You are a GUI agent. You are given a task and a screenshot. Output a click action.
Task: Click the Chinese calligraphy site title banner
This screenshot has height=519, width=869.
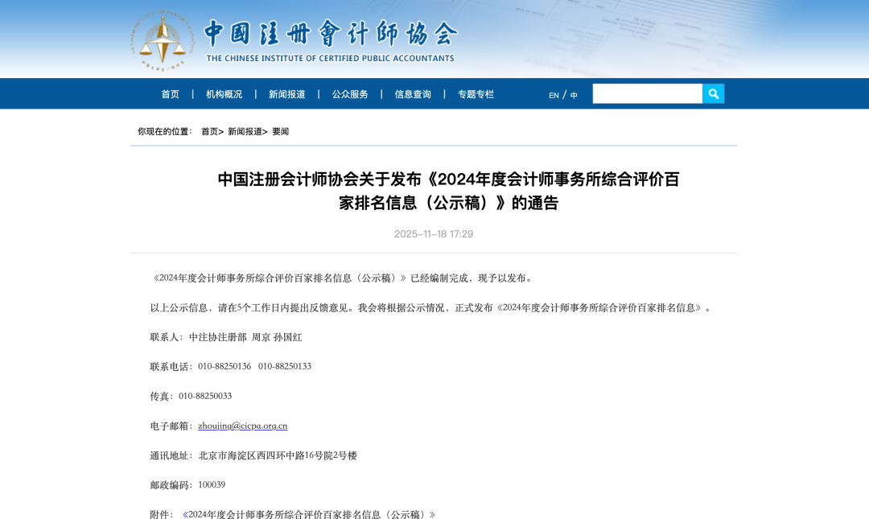pos(330,34)
